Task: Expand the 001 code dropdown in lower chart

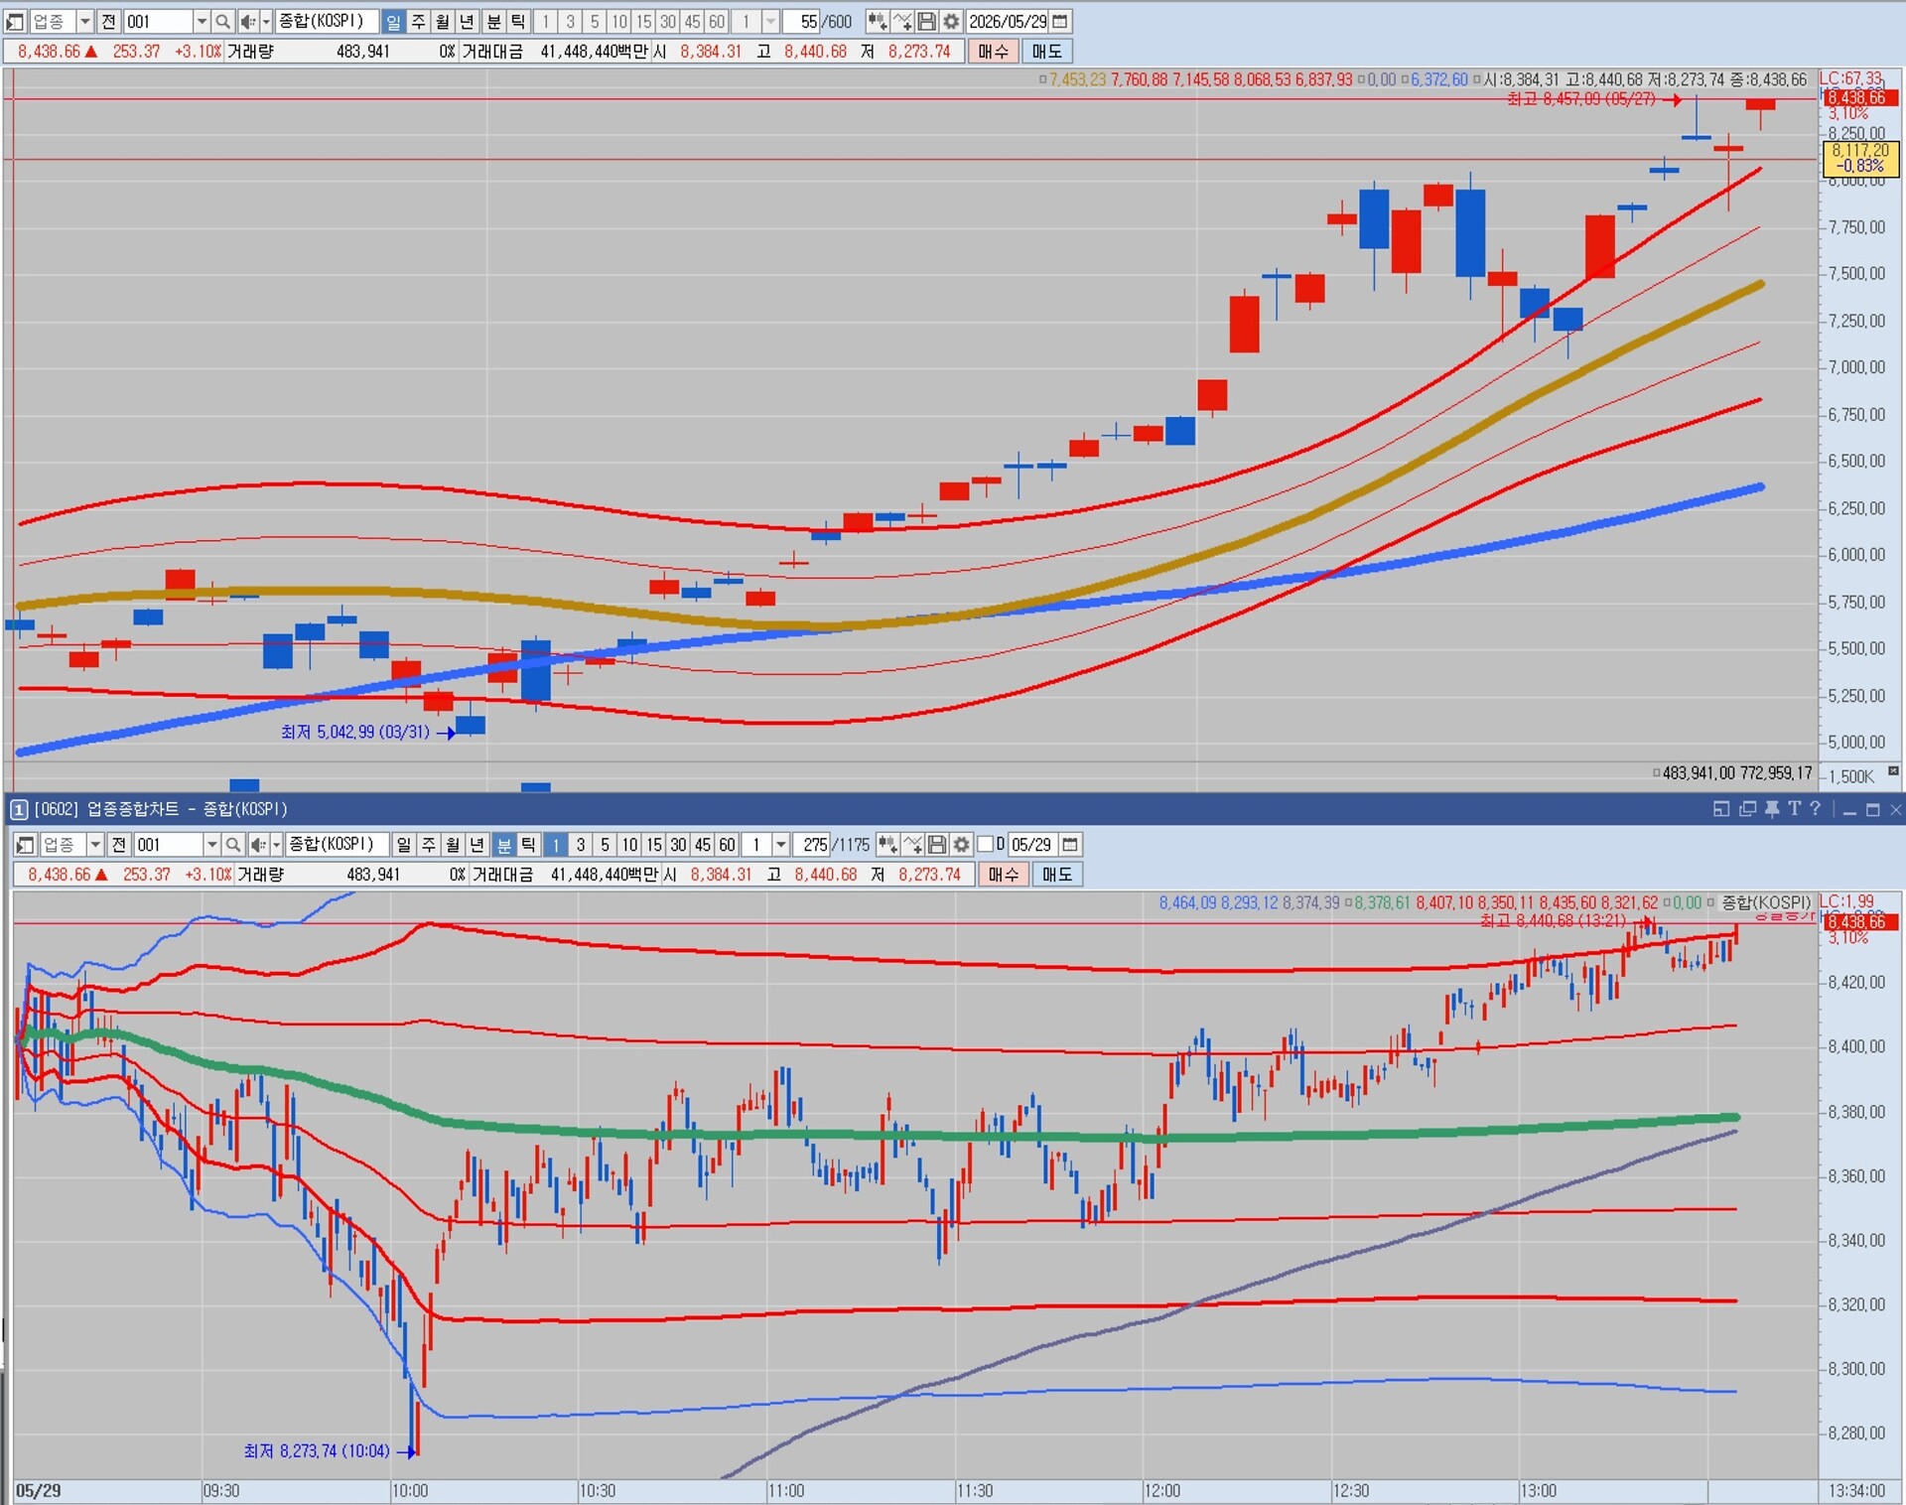Action: pyautogui.click(x=210, y=845)
